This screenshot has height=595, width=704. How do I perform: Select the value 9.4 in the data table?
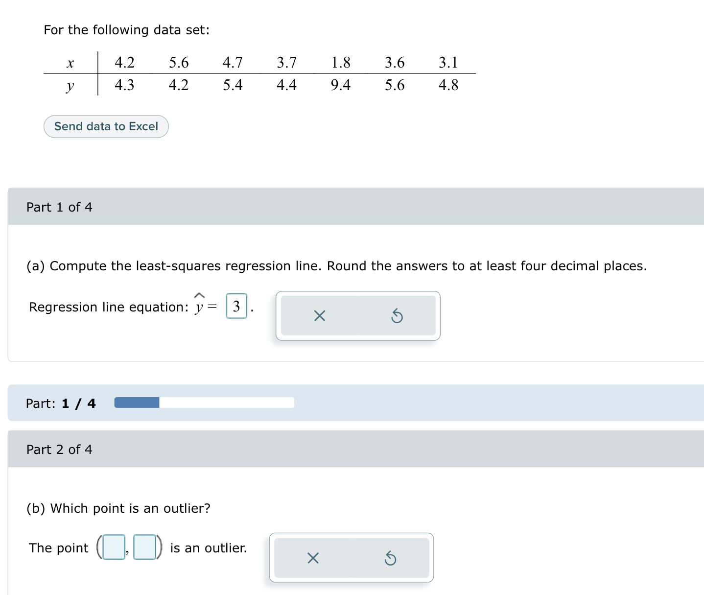coord(341,85)
